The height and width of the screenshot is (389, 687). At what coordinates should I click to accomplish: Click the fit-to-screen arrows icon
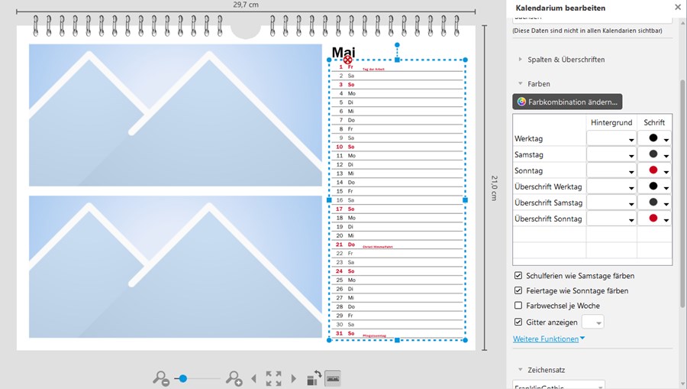[273, 378]
